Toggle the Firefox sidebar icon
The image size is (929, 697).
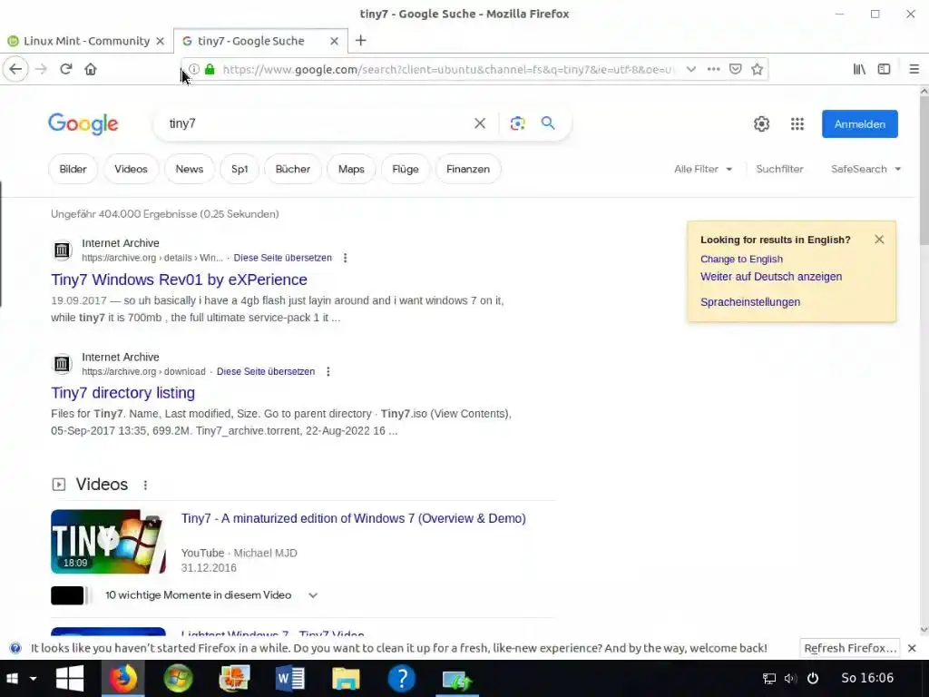point(884,69)
